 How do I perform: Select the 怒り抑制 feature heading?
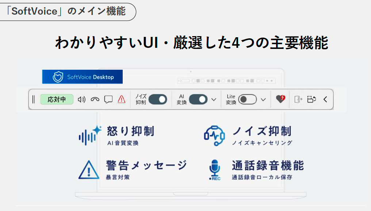(130, 131)
